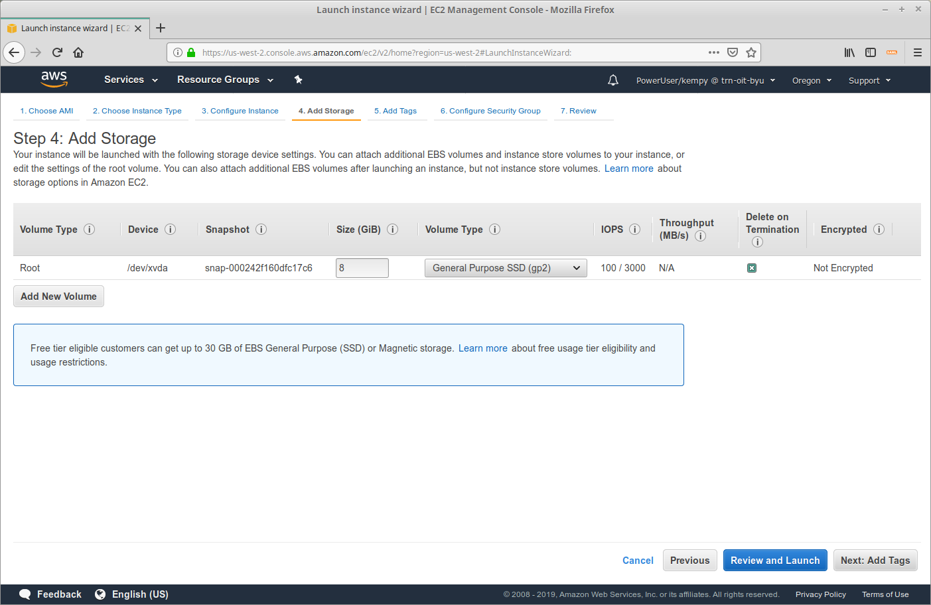The width and height of the screenshot is (931, 605).
Task: Click info icon next to Snapshot header
Action: (x=261, y=230)
